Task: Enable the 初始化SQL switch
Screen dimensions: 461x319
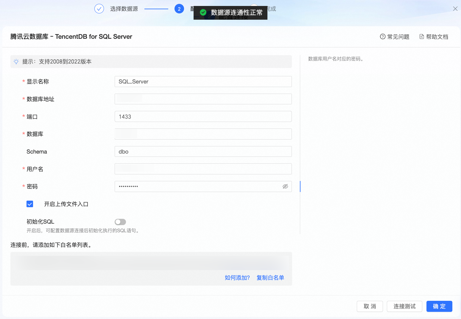Action: pos(120,222)
